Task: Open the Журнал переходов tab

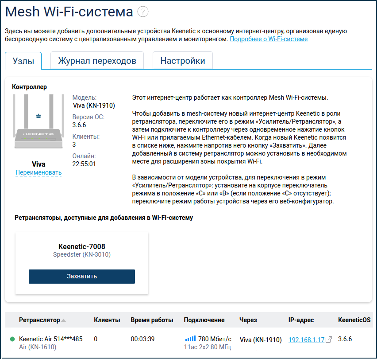Action: point(97,60)
